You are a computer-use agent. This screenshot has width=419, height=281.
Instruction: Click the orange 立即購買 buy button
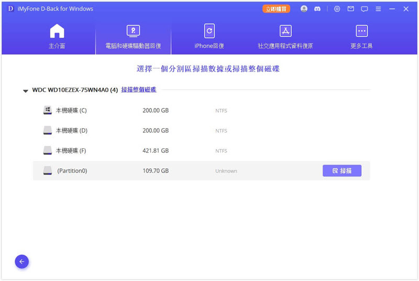click(x=276, y=9)
